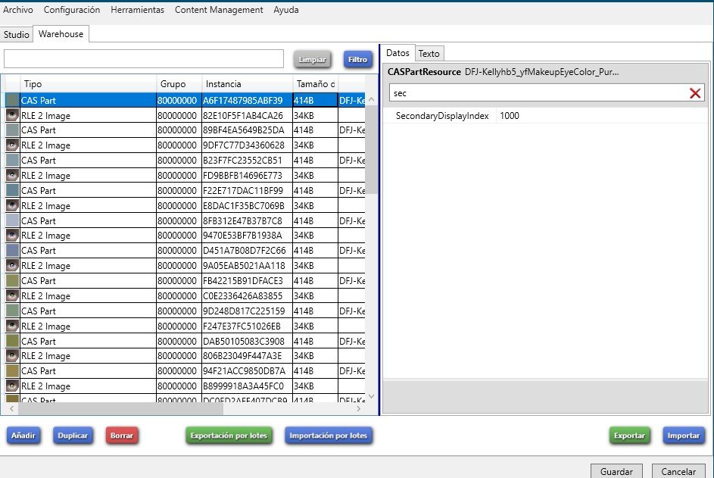This screenshot has width=714, height=478.
Task: Open the Content Management menu
Action: 219,10
